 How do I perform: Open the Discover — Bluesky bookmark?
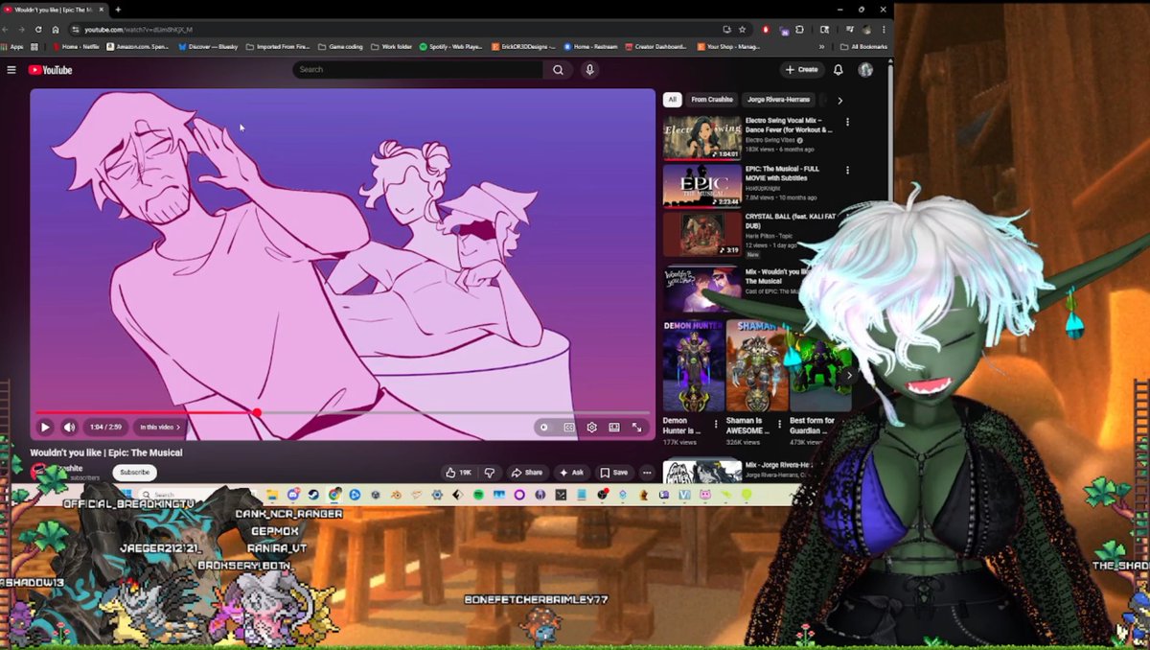point(208,46)
